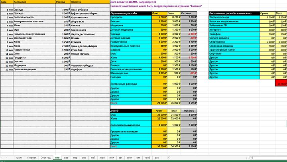This screenshot has height=162, width=287.
Task: Open the апр sheet tab
Action: [x=84, y=158]
